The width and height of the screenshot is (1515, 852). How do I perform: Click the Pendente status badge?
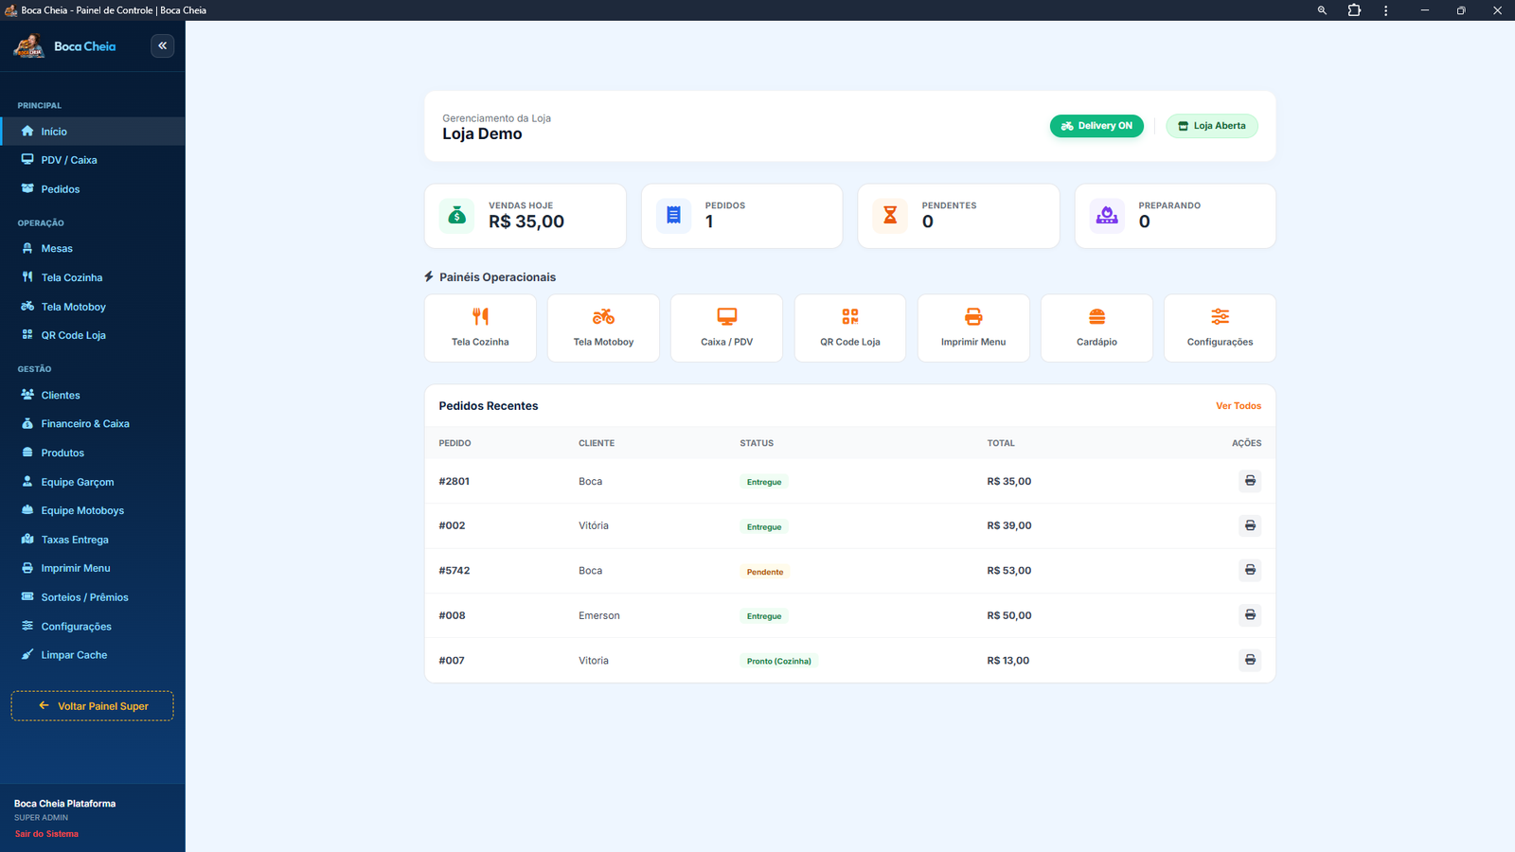pyautogui.click(x=765, y=572)
